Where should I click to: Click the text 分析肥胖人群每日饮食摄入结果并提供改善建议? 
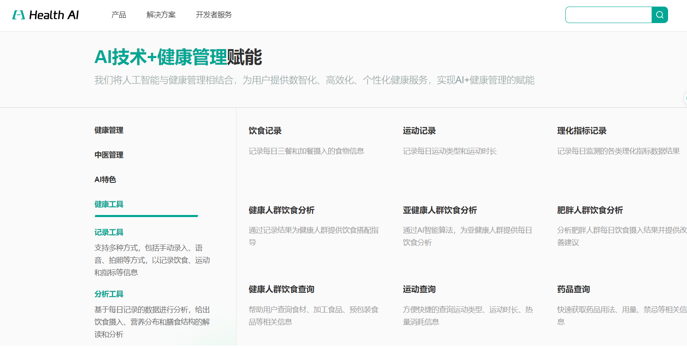pyautogui.click(x=622, y=236)
